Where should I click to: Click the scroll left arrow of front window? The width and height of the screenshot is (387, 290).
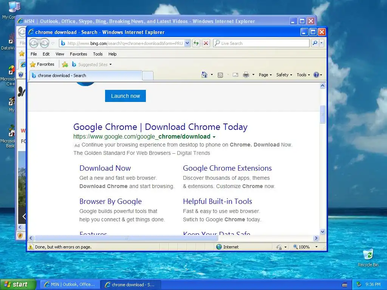coord(31,238)
